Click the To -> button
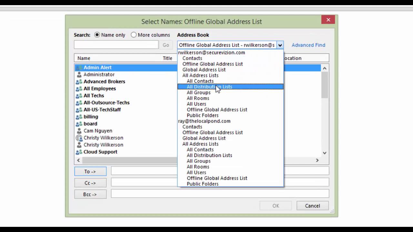This screenshot has height=232, width=413. pos(90,171)
